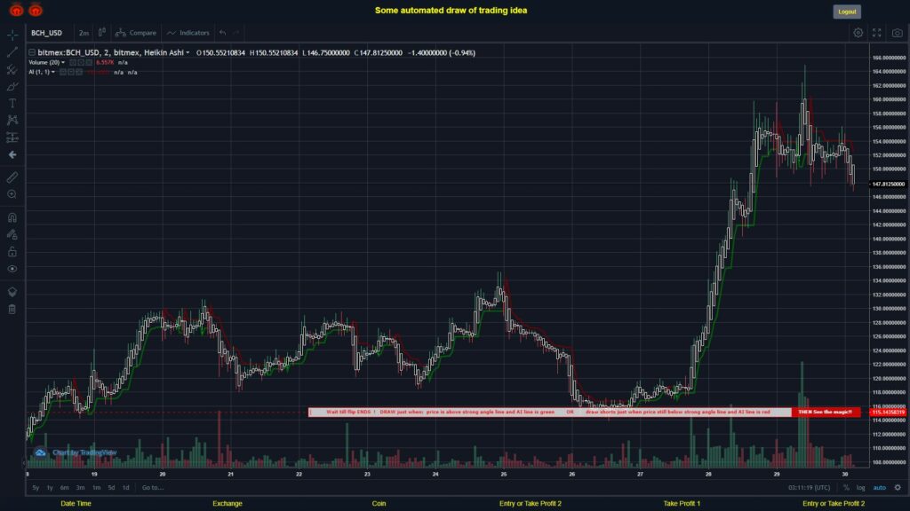This screenshot has height=511, width=910.
Task: Click the BCH_USD symbol field
Action: pos(48,33)
